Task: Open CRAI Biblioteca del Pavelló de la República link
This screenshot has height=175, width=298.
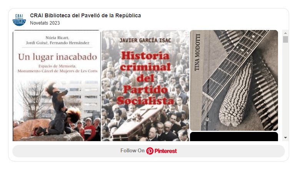Action: pyautogui.click(x=85, y=15)
